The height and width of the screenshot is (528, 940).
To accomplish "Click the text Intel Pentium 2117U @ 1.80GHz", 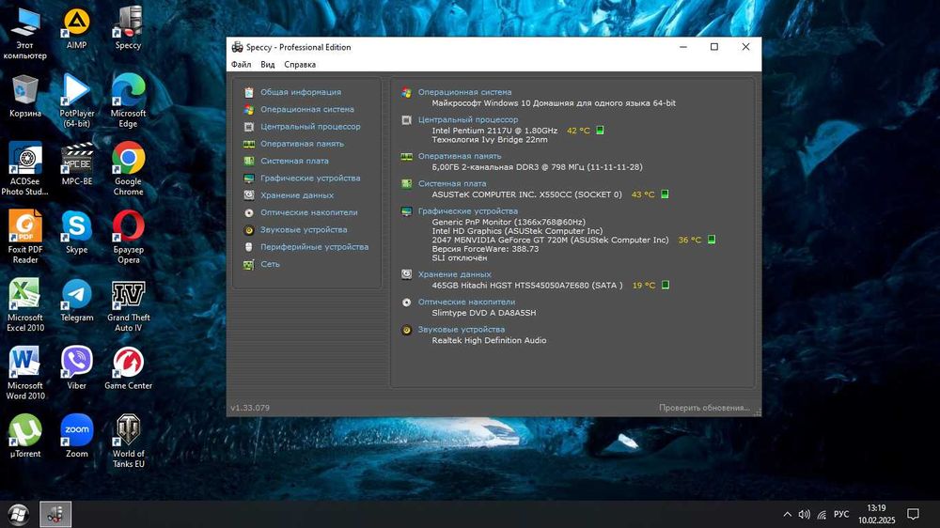I will pos(494,131).
